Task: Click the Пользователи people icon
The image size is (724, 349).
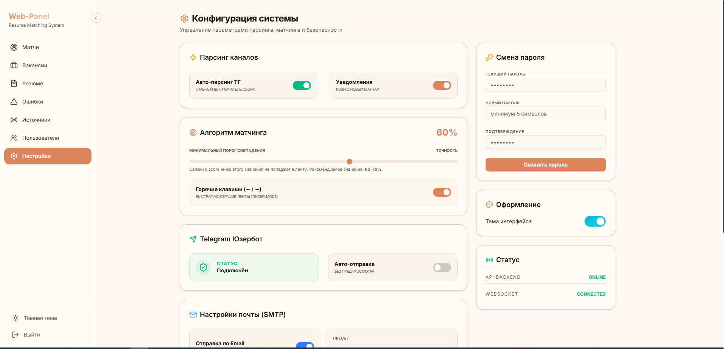Action: tap(14, 138)
